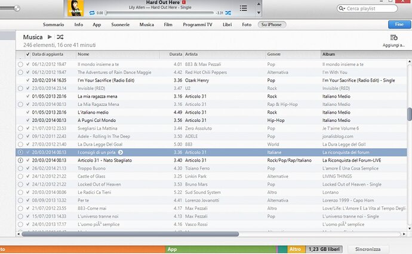Open the Up Next list icon
The image size is (412, 254).
tap(243, 8)
